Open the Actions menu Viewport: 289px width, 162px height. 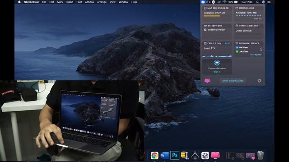89,2
